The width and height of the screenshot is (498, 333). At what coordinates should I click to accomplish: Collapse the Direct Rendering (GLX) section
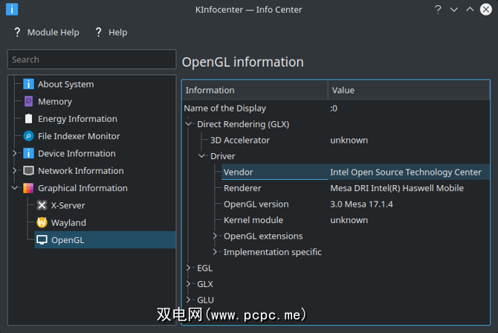pyautogui.click(x=188, y=124)
